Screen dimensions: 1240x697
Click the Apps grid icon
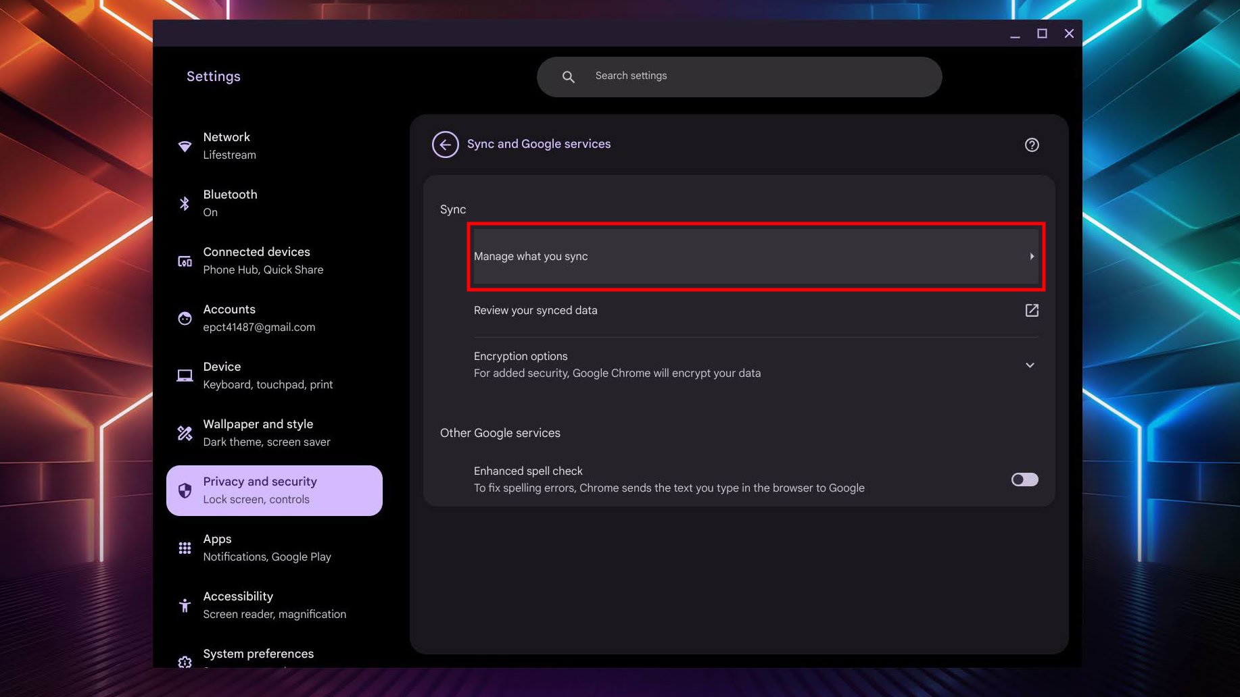coord(185,548)
